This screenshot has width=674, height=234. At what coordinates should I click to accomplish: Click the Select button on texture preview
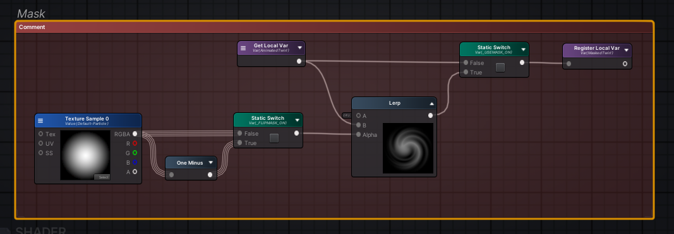pyautogui.click(x=102, y=177)
